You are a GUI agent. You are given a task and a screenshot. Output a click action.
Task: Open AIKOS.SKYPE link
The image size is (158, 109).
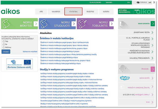(x=144, y=78)
